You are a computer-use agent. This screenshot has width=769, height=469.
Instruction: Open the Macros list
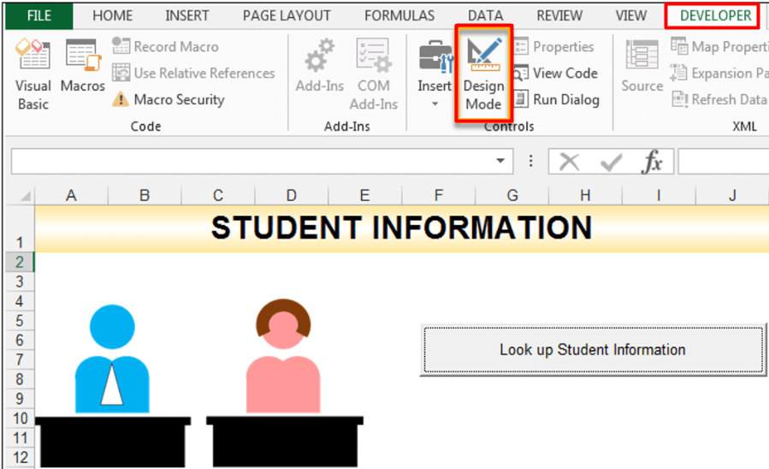point(82,66)
